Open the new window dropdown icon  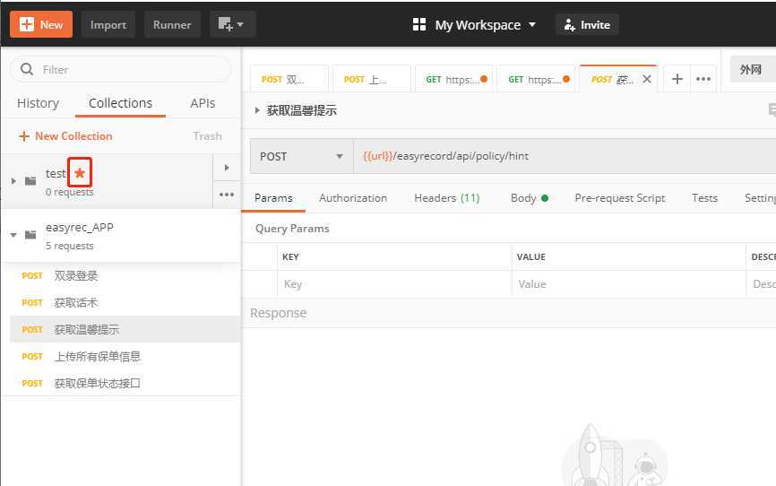[232, 24]
